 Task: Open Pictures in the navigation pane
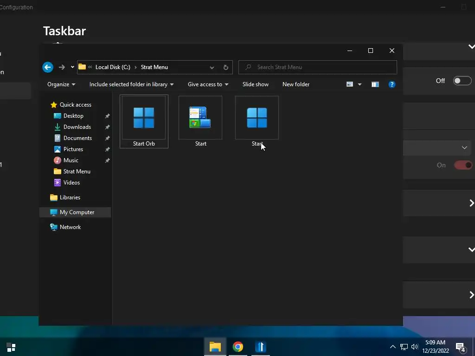tap(73, 149)
